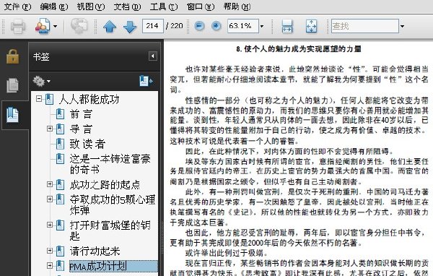Click the fit width scrolling icon
This screenshot has width=433, height=276.
click(x=287, y=26)
